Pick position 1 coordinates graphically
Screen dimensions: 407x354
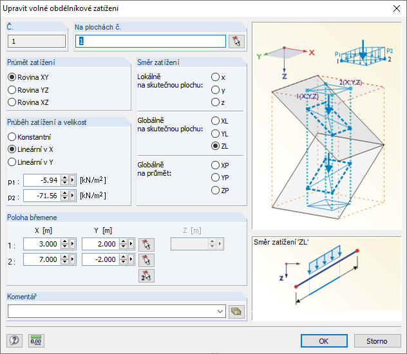146,245
